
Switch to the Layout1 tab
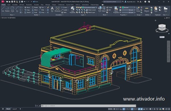(15, 109)
